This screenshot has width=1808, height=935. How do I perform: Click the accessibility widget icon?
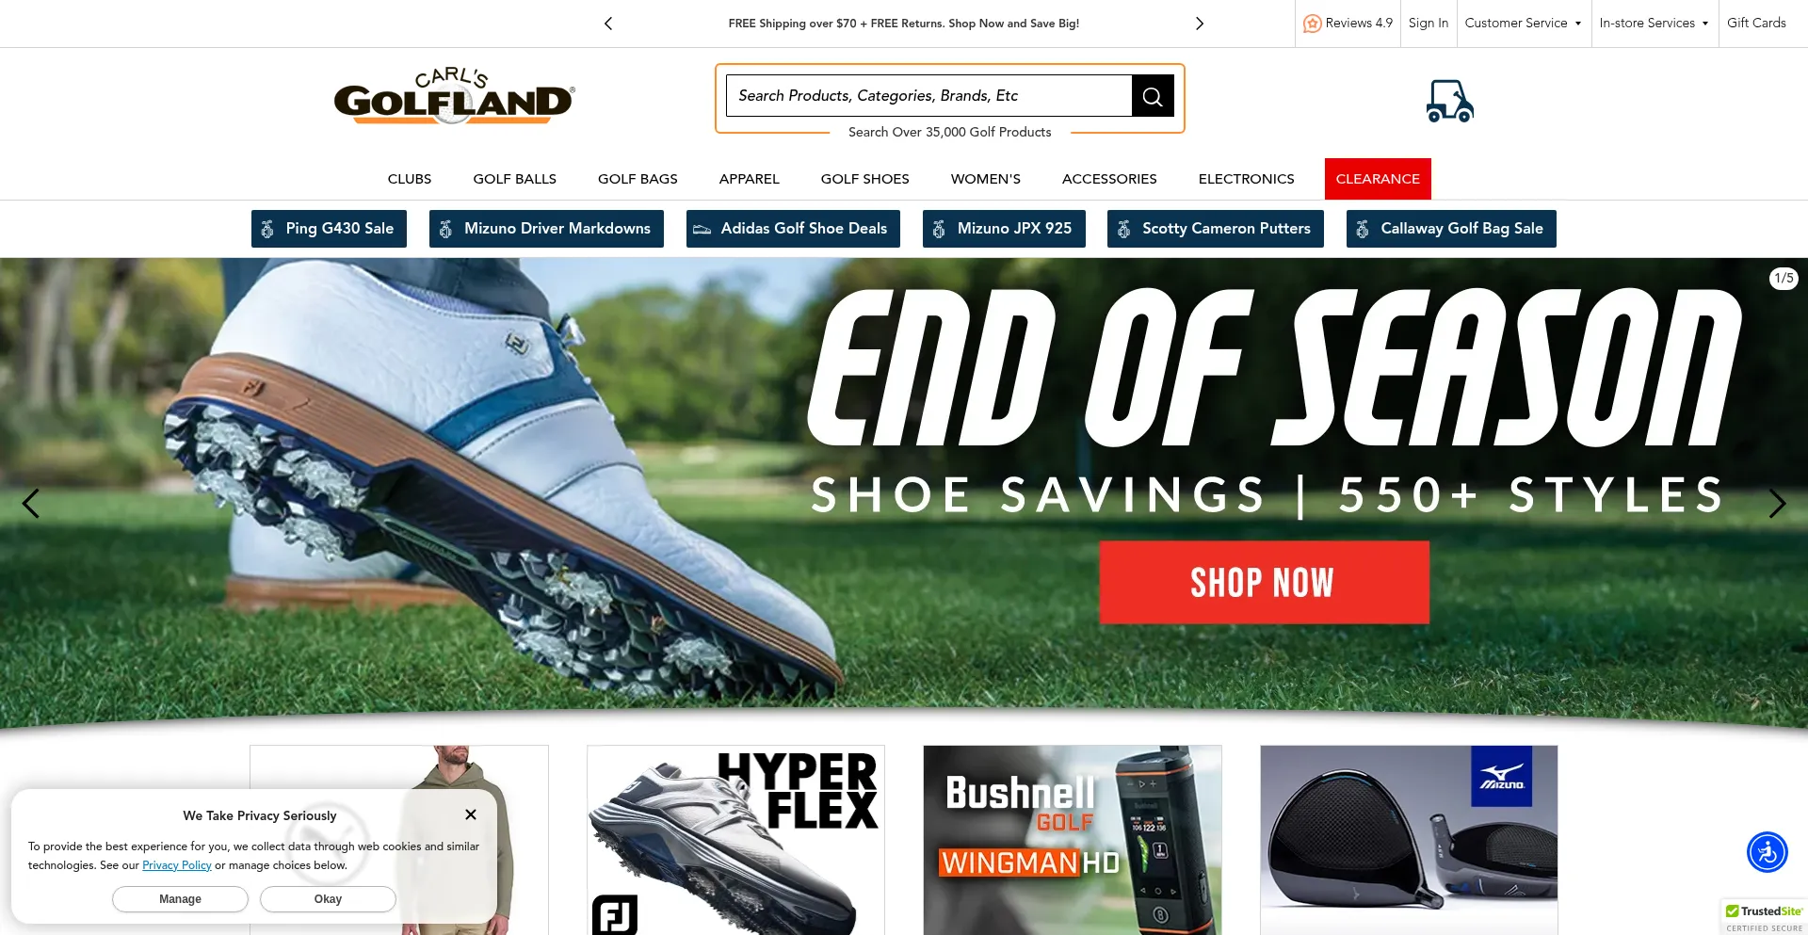click(x=1768, y=852)
